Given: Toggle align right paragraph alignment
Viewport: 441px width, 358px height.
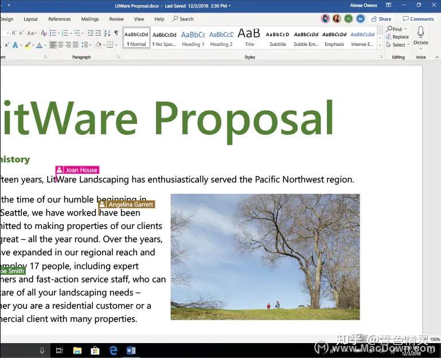Looking at the screenshot, I should [x=68, y=45].
